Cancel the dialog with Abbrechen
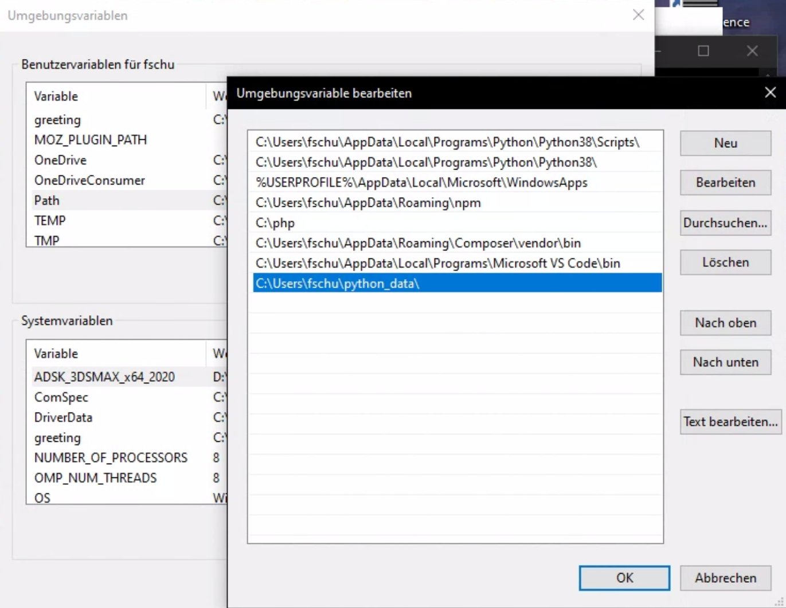This screenshot has height=608, width=786. [726, 578]
